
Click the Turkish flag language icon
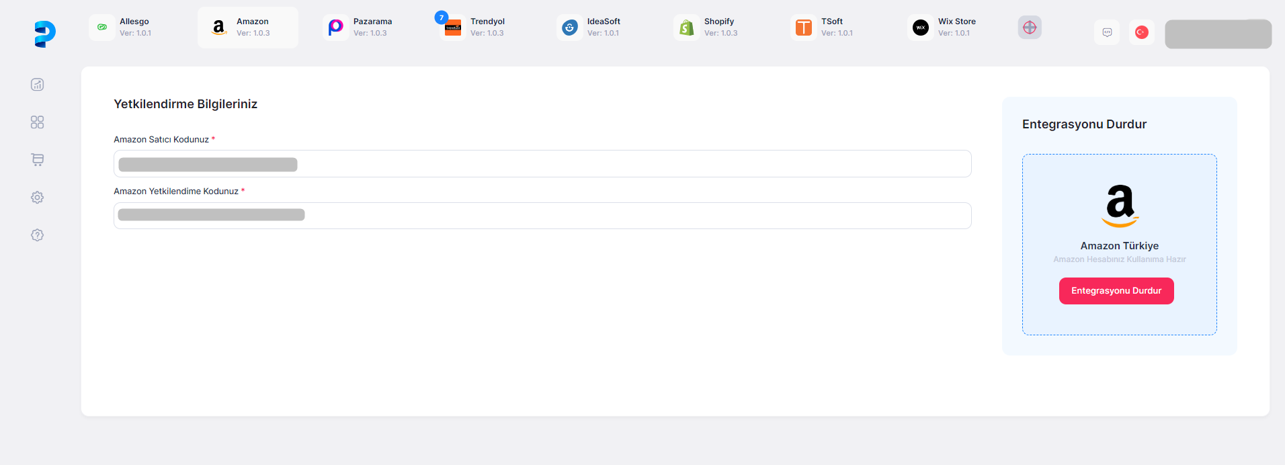point(1141,32)
